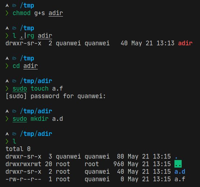The image size is (200, 187).
Task: Click the green prompt arrow before 'chmod'
Action: tap(7, 13)
